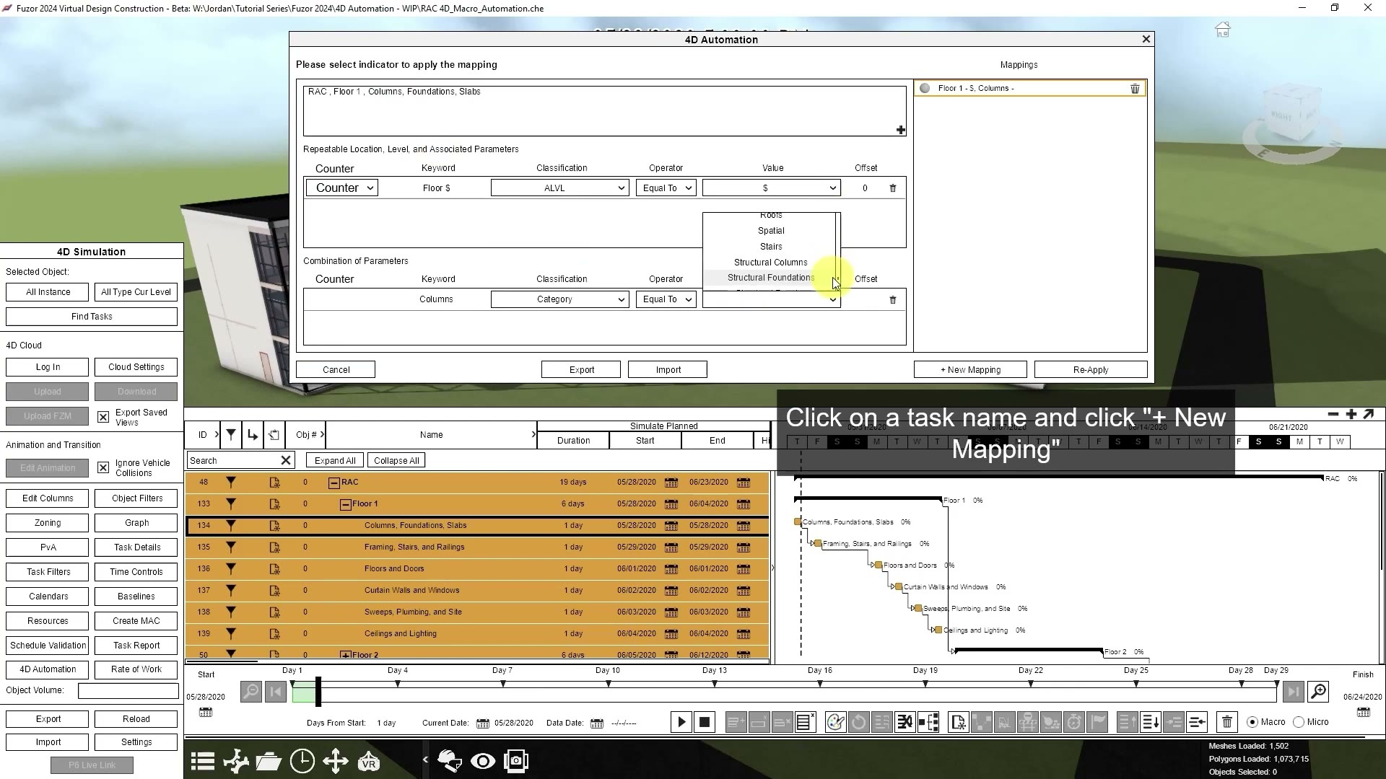Click object assignment icon on task 136

274,568
